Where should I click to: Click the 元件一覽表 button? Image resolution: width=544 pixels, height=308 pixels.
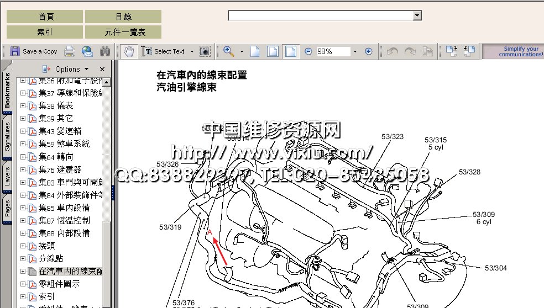pos(123,32)
